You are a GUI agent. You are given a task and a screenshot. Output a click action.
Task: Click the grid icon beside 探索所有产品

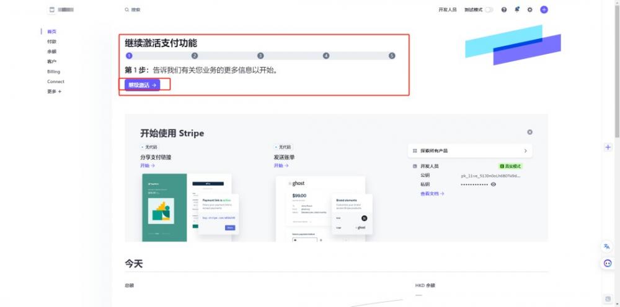coord(415,151)
